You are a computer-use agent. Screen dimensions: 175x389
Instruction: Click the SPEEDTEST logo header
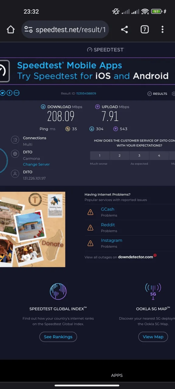[105, 50]
